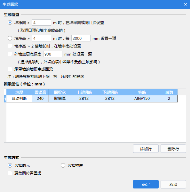
Task: Focus the first 墙净高 value field
Action: pos(42,22)
